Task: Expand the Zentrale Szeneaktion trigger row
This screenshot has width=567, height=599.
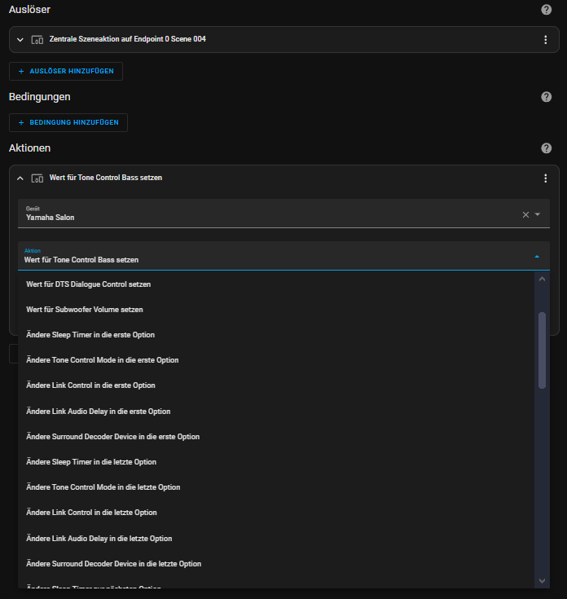Action: pos(20,40)
